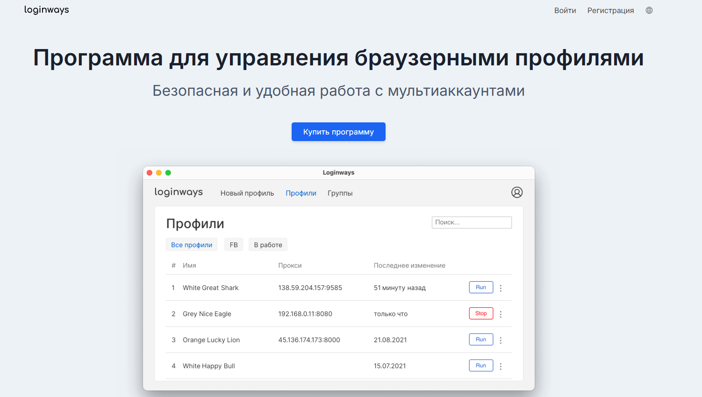Open the menu dots for Orange Lucky Lion

point(501,340)
